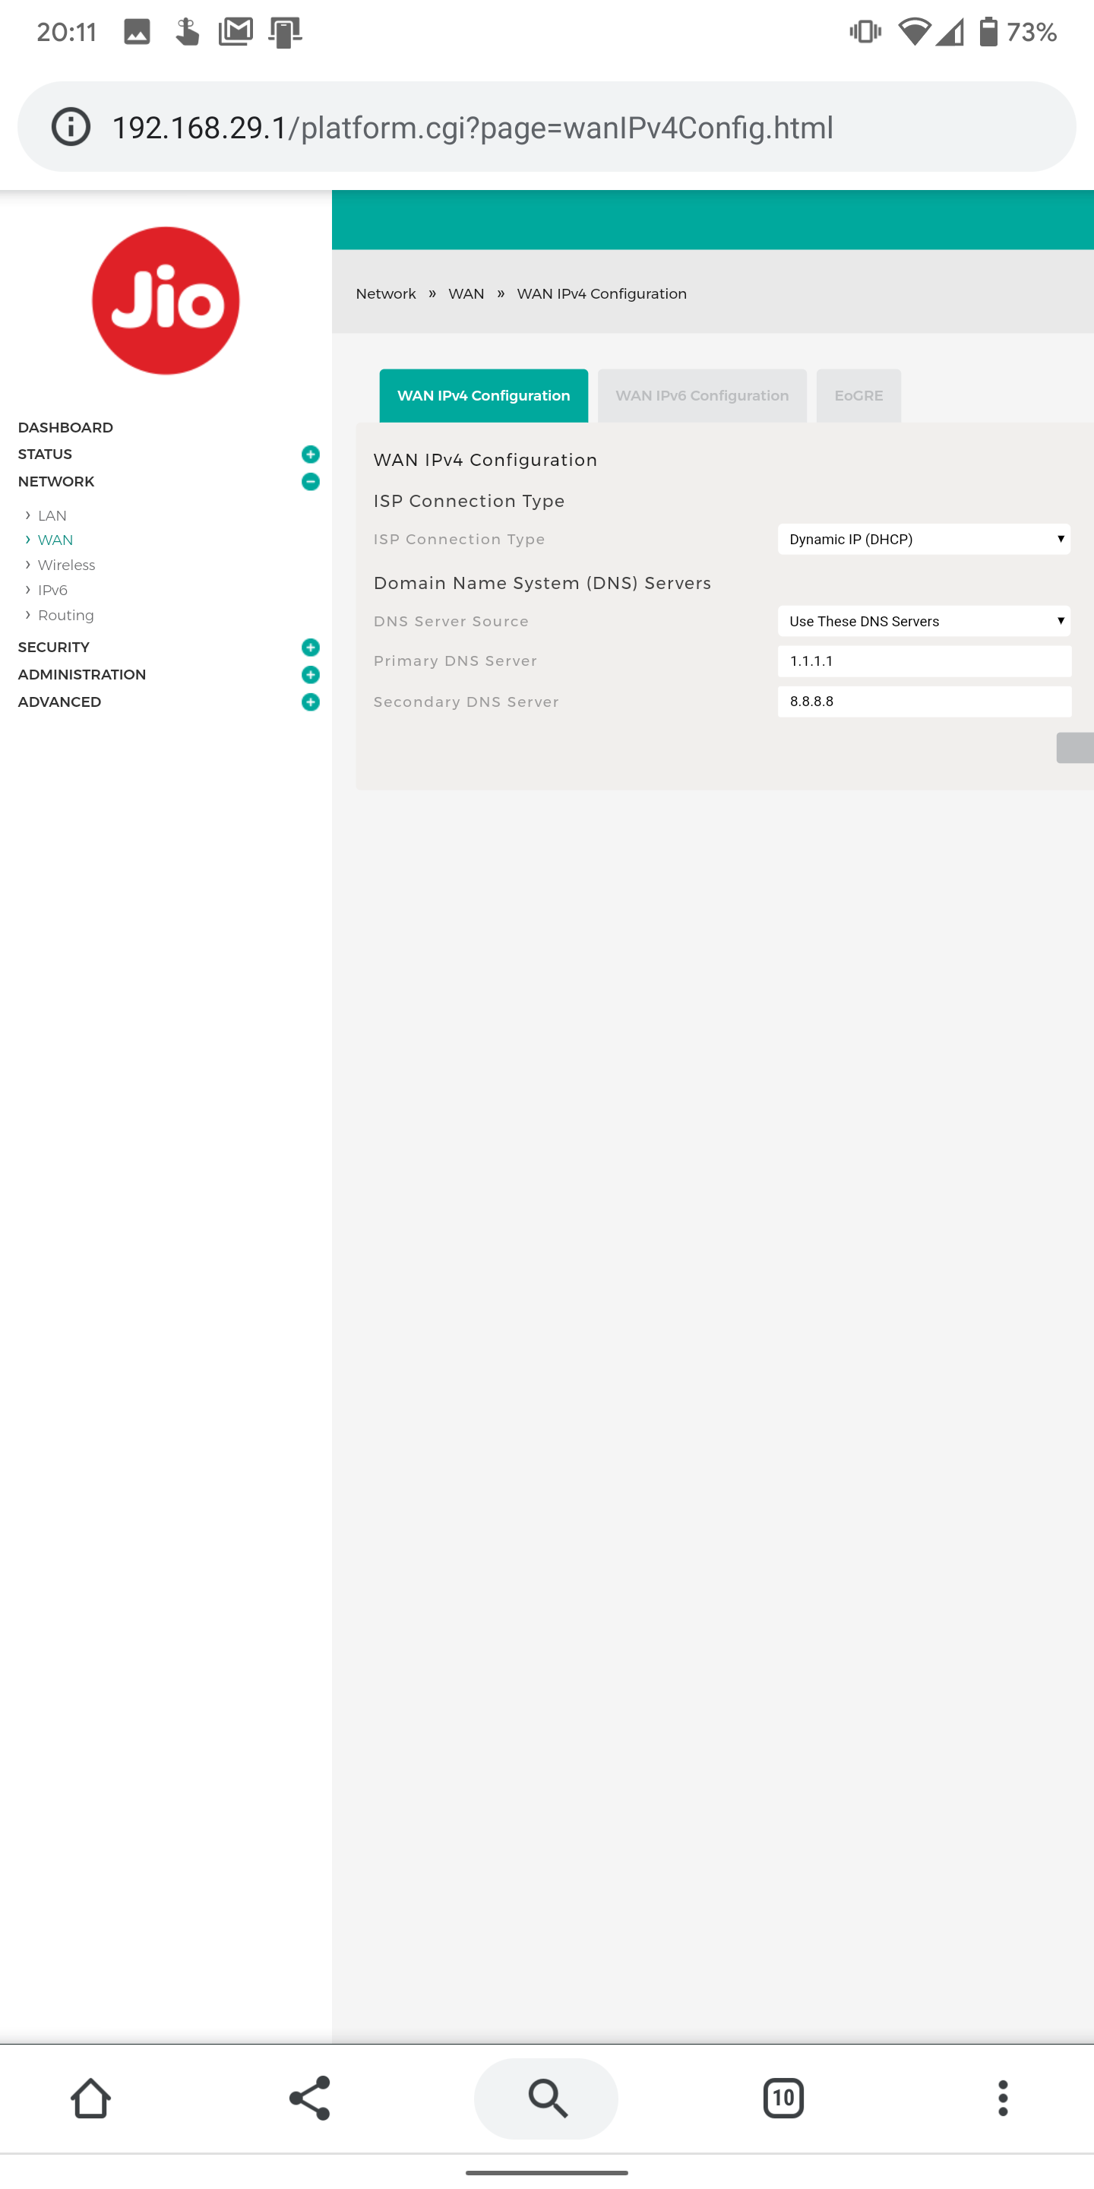Image resolution: width=1094 pixels, height=2189 pixels.
Task: Open the three-dot browser menu
Action: 1002,2098
